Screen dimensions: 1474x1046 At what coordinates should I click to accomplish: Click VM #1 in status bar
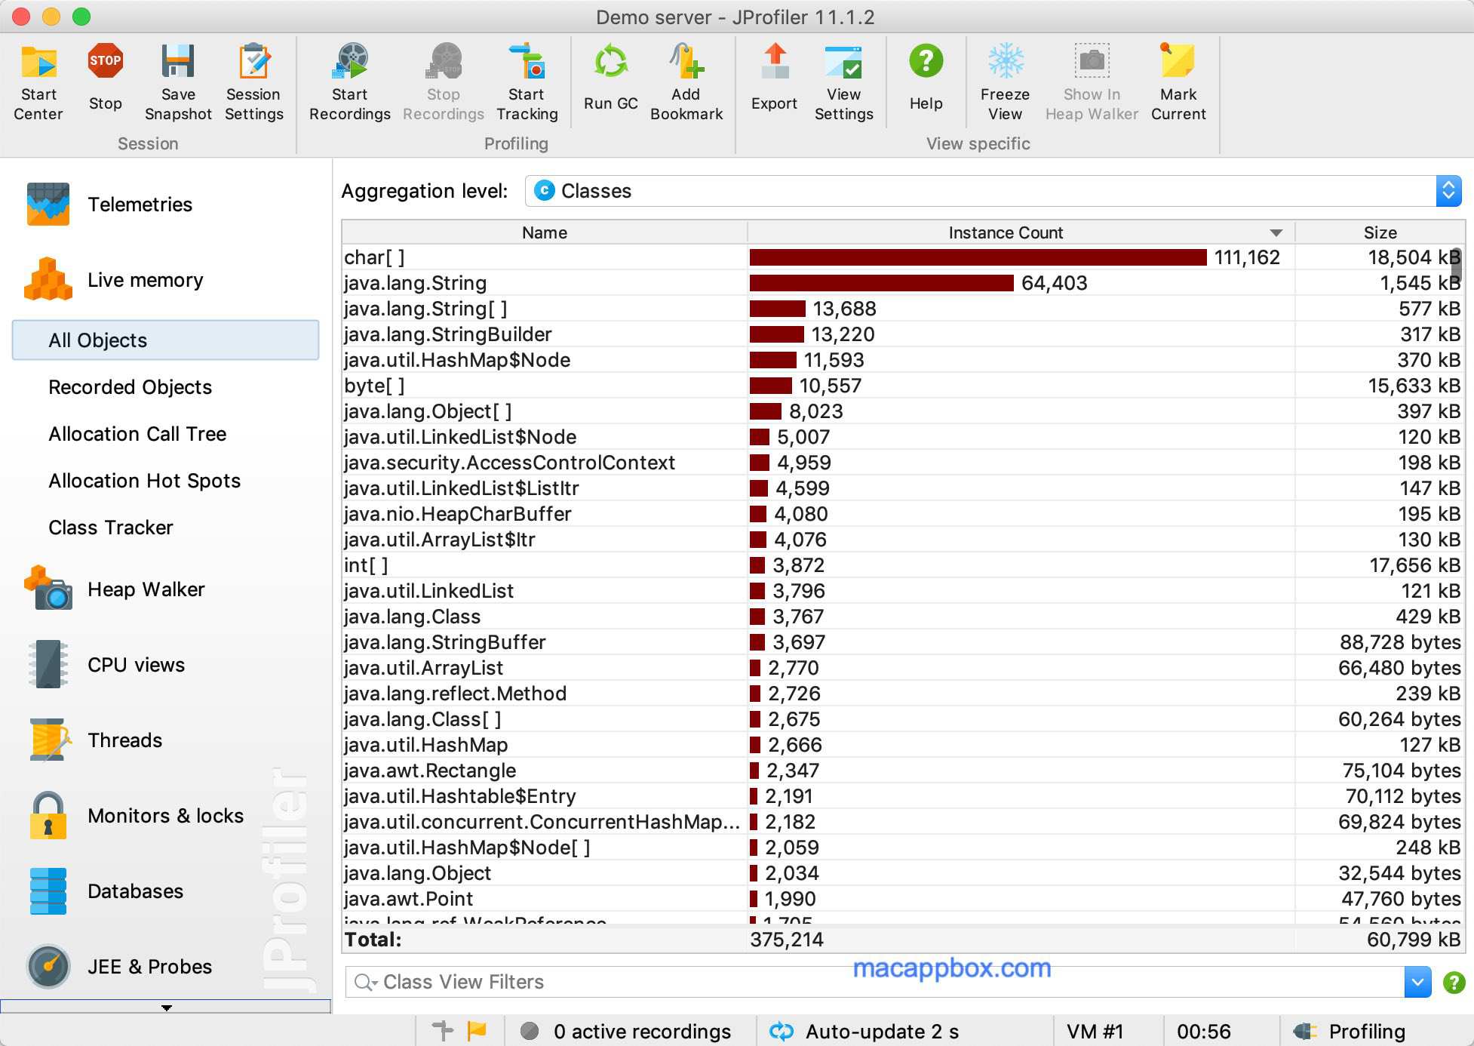click(1095, 1032)
